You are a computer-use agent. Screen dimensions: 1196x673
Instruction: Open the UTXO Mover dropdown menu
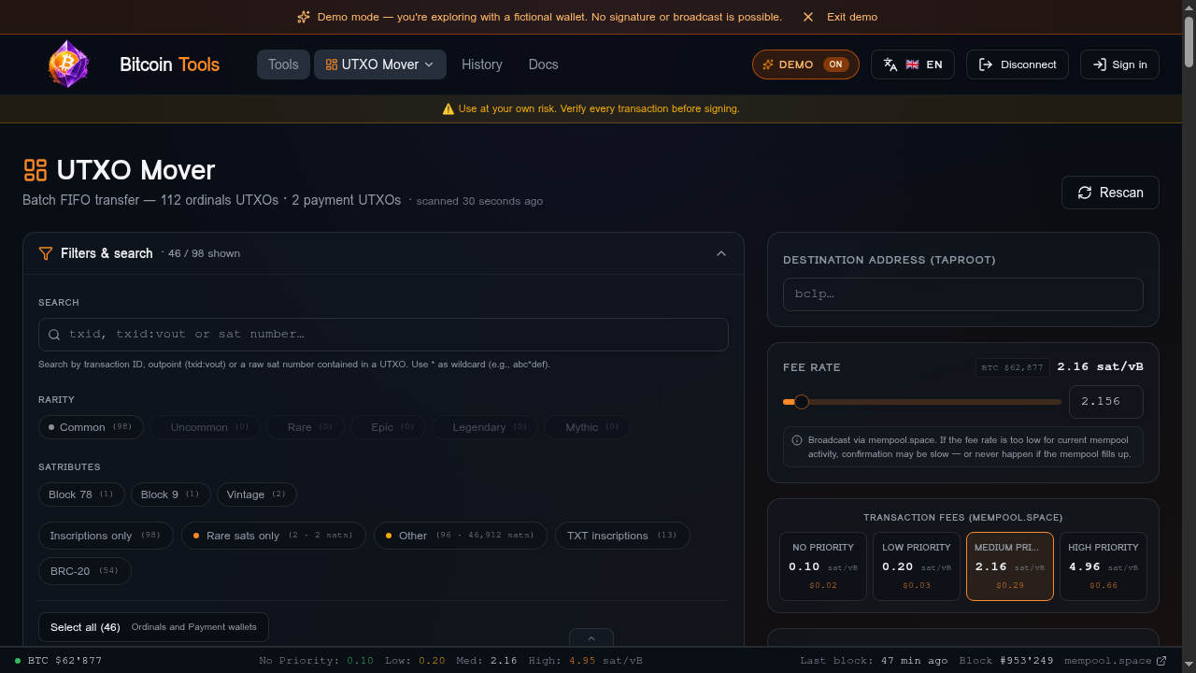point(380,64)
